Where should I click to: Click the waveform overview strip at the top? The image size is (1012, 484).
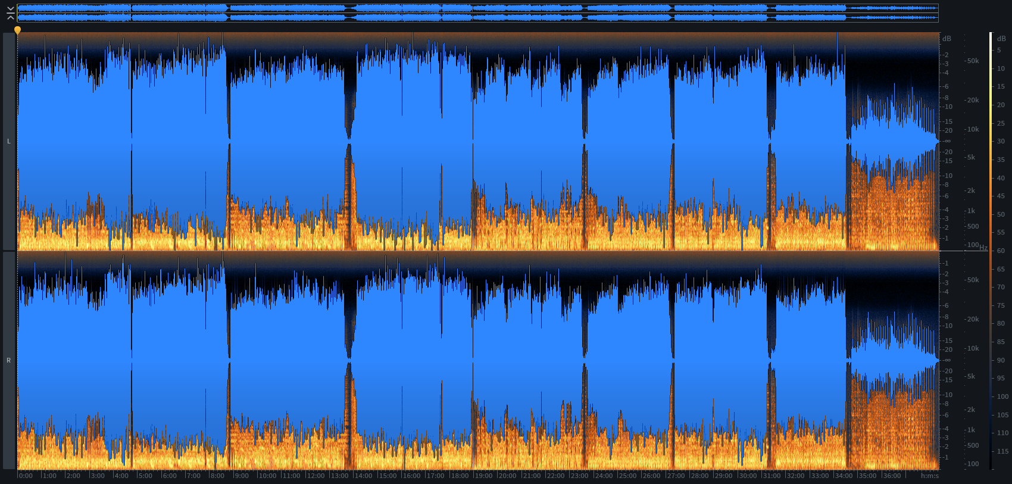click(478, 13)
